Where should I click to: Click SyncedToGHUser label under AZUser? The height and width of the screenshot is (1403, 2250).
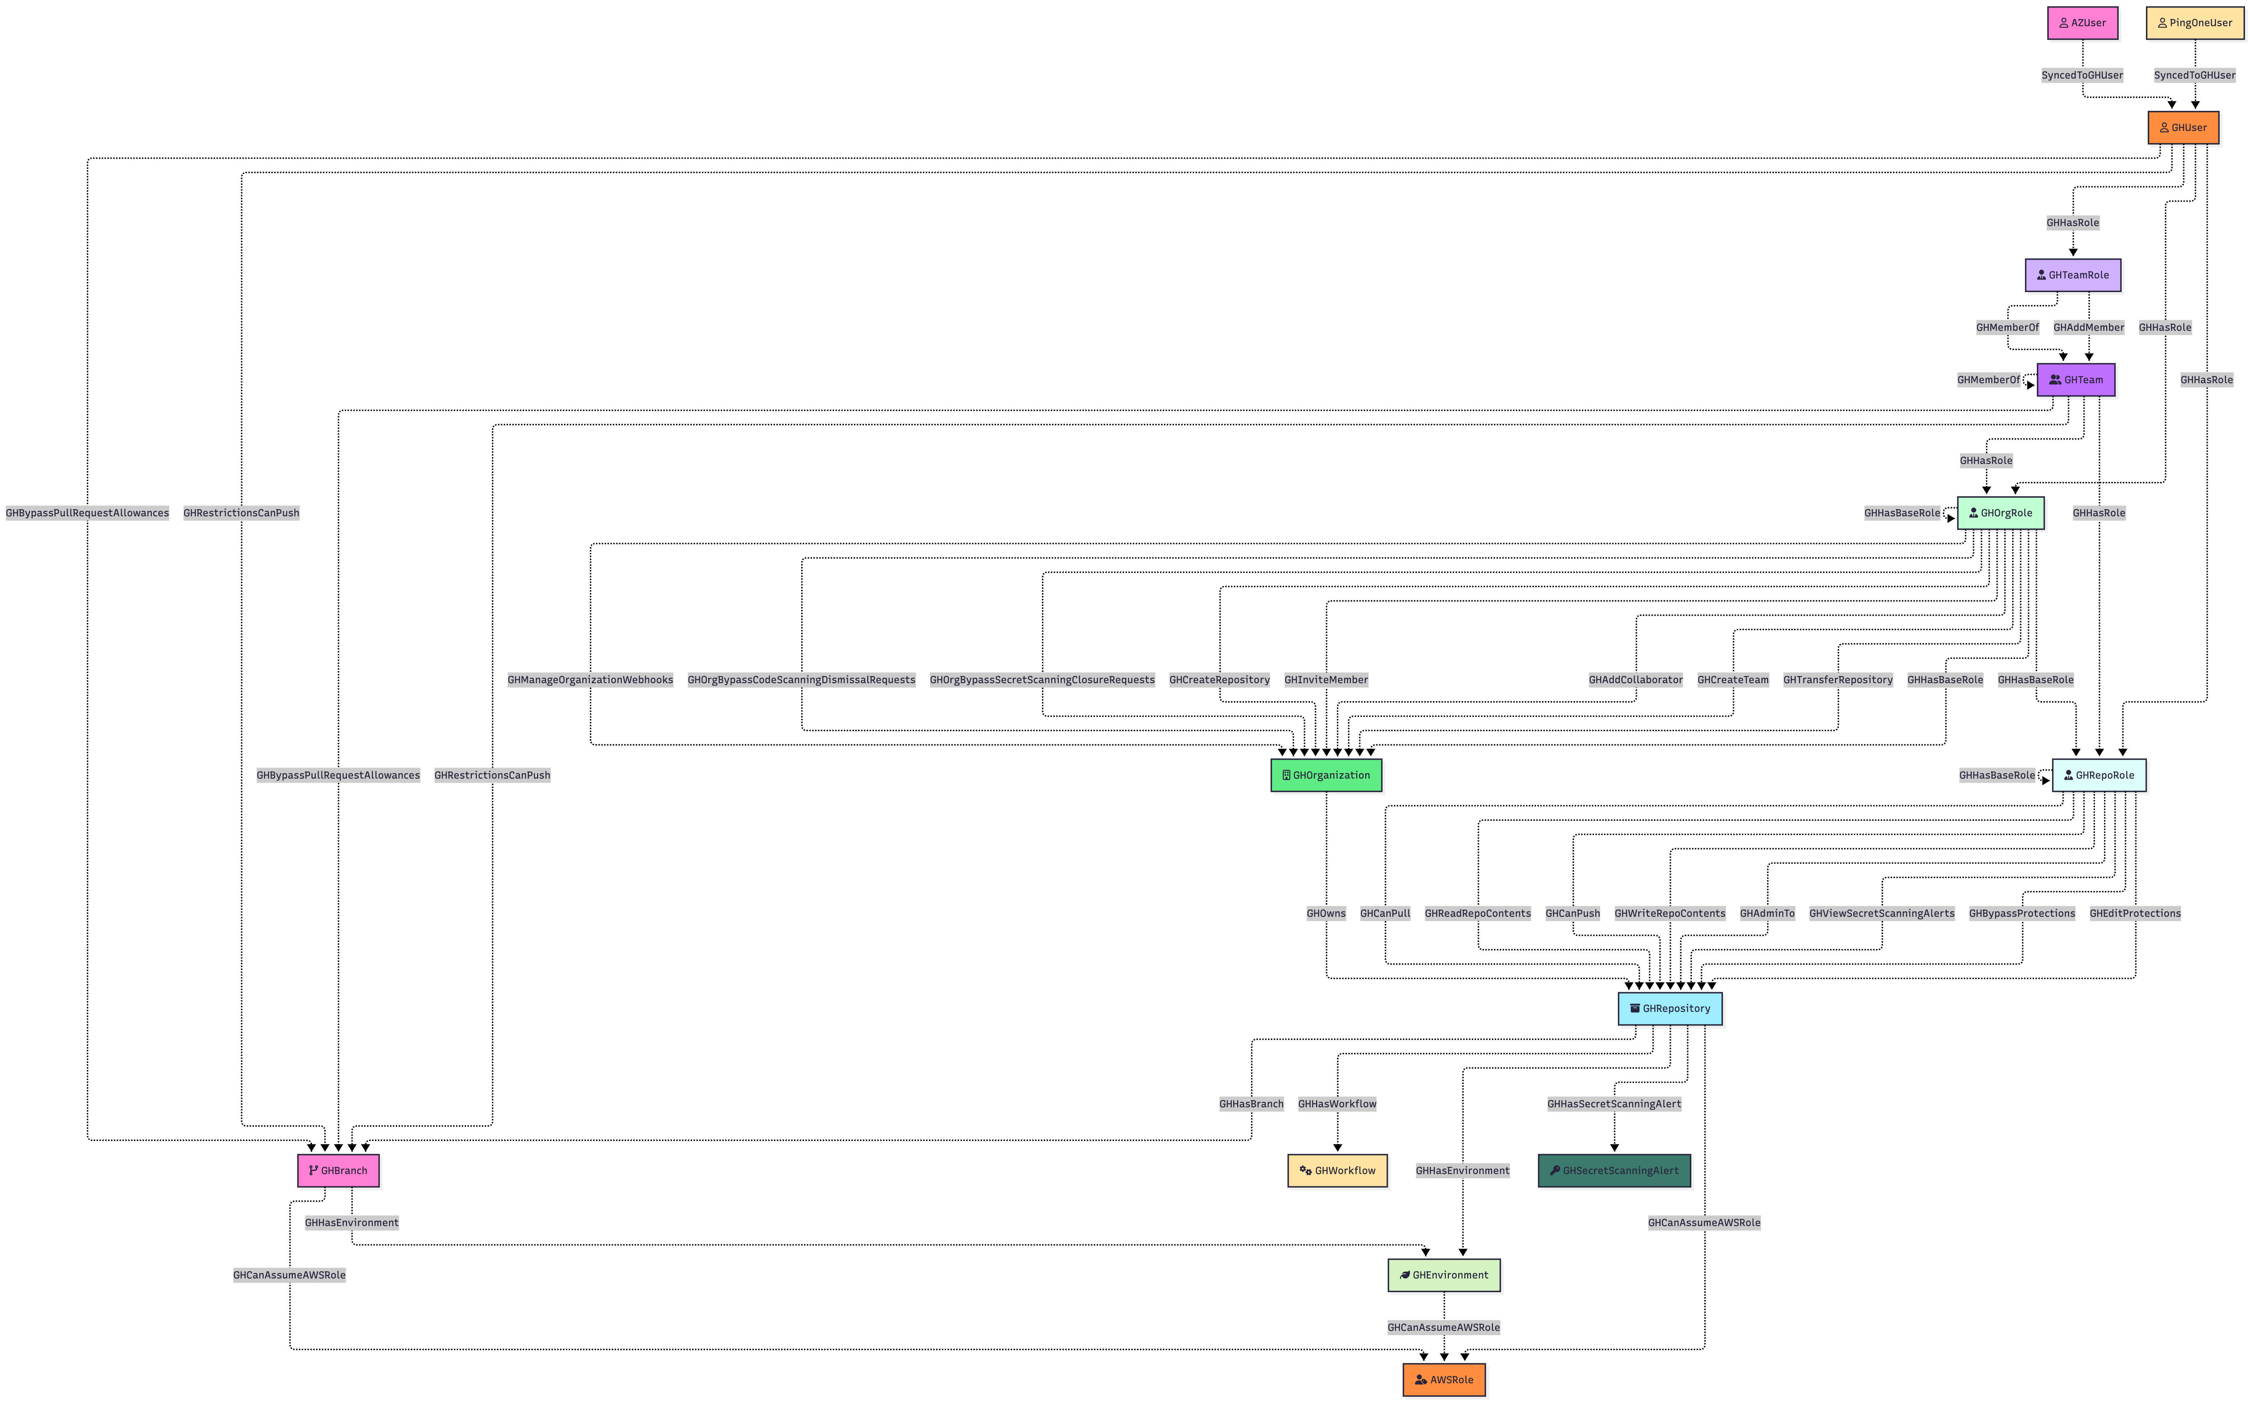(2082, 75)
